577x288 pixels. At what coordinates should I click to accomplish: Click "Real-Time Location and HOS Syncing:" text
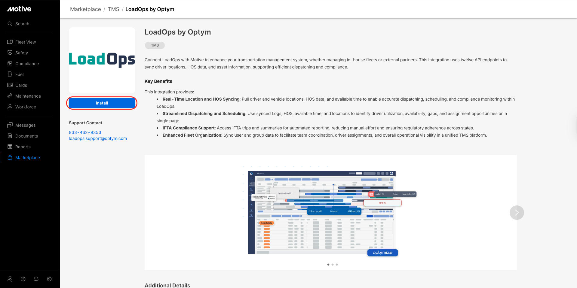click(x=201, y=99)
